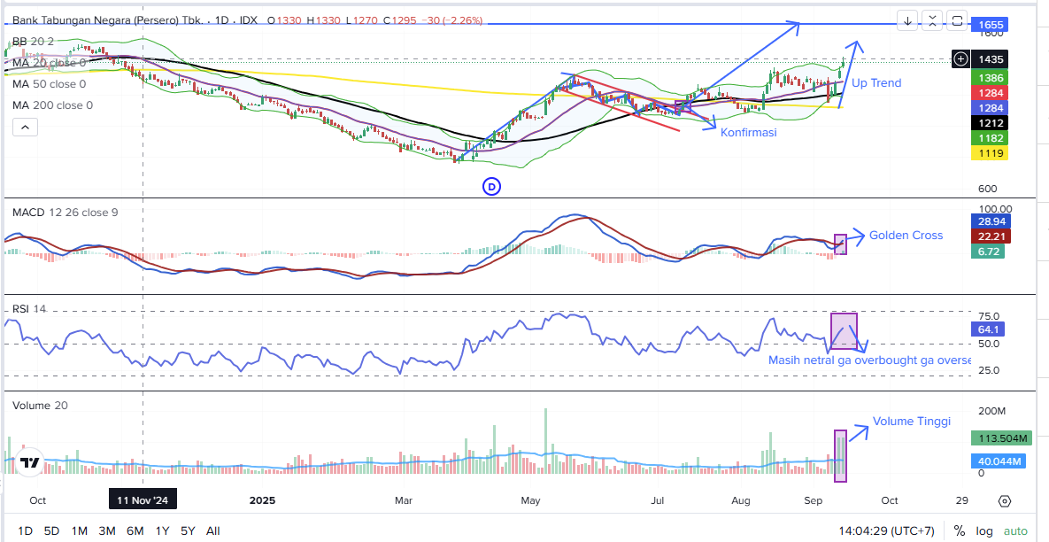1049x542 pixels.
Task: Toggle the percent scale
Action: tap(960, 531)
